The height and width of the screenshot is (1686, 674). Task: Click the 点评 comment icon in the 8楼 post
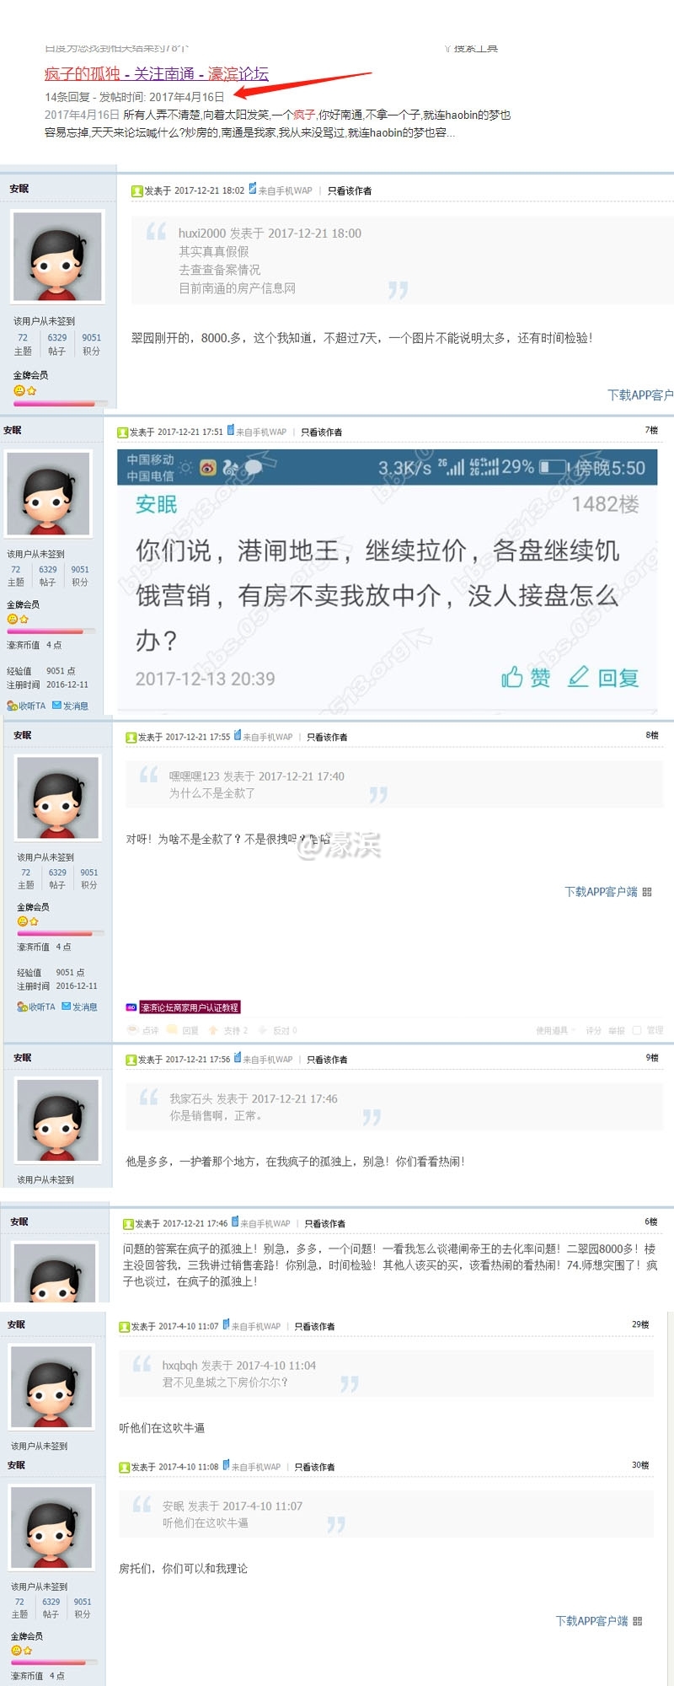coord(132,1030)
